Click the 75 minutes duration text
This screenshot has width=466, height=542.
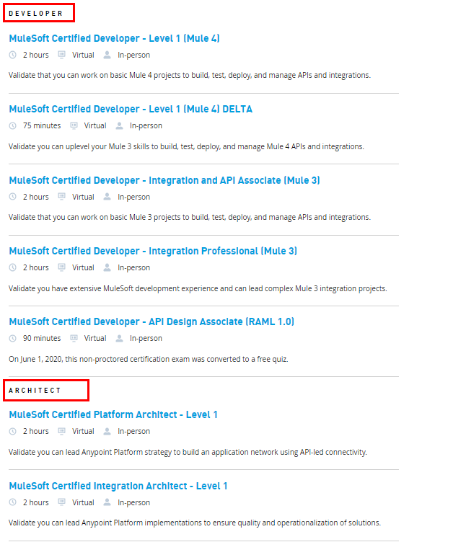(x=42, y=125)
